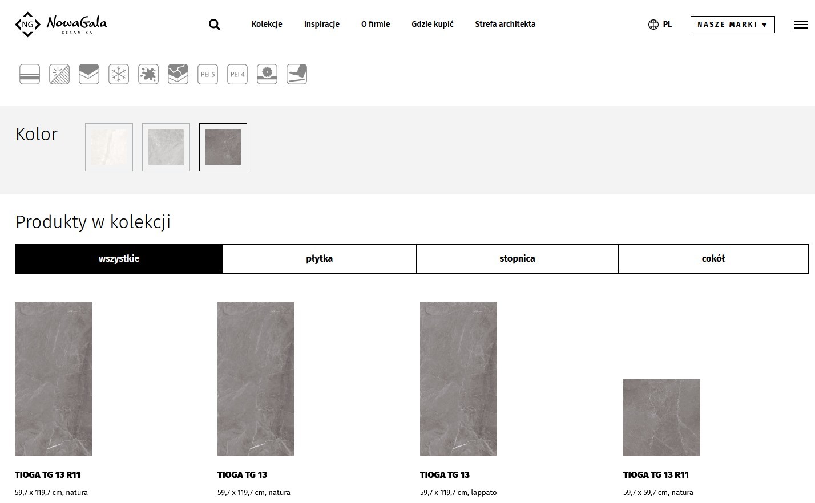The height and width of the screenshot is (503, 815).
Task: Click the stain resistance splash icon
Action: pyautogui.click(x=148, y=74)
